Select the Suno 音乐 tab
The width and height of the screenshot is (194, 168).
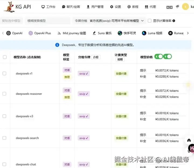102,33
